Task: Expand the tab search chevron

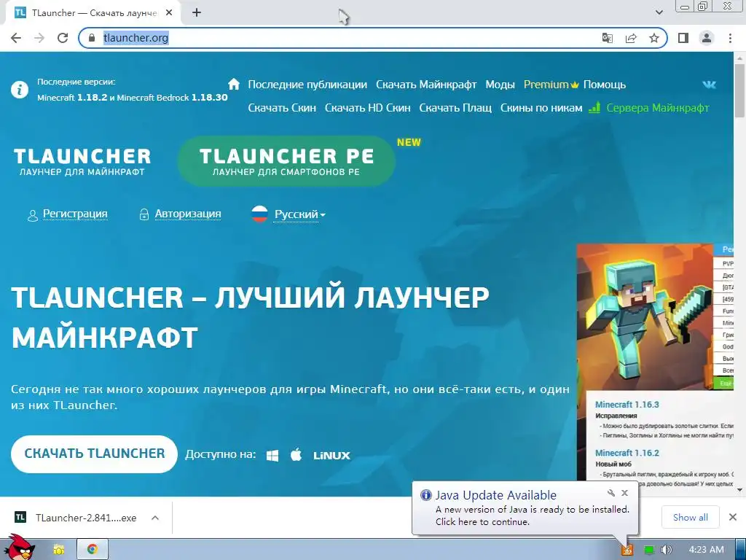Action: [x=659, y=13]
